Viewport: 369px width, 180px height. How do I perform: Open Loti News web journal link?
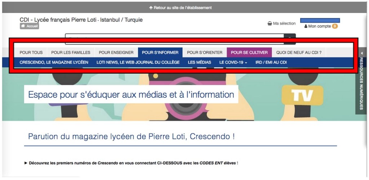pos(138,62)
